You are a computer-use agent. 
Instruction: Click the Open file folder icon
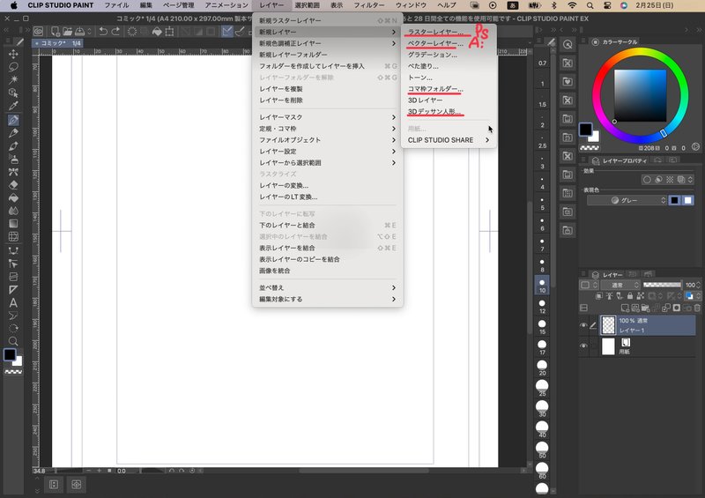68,31
